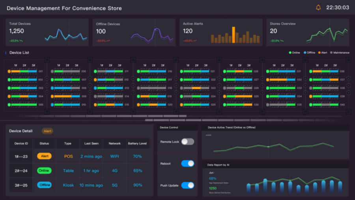The height and width of the screenshot is (200, 355).
Task: Disable the Push Update toggle
Action: 187,185
